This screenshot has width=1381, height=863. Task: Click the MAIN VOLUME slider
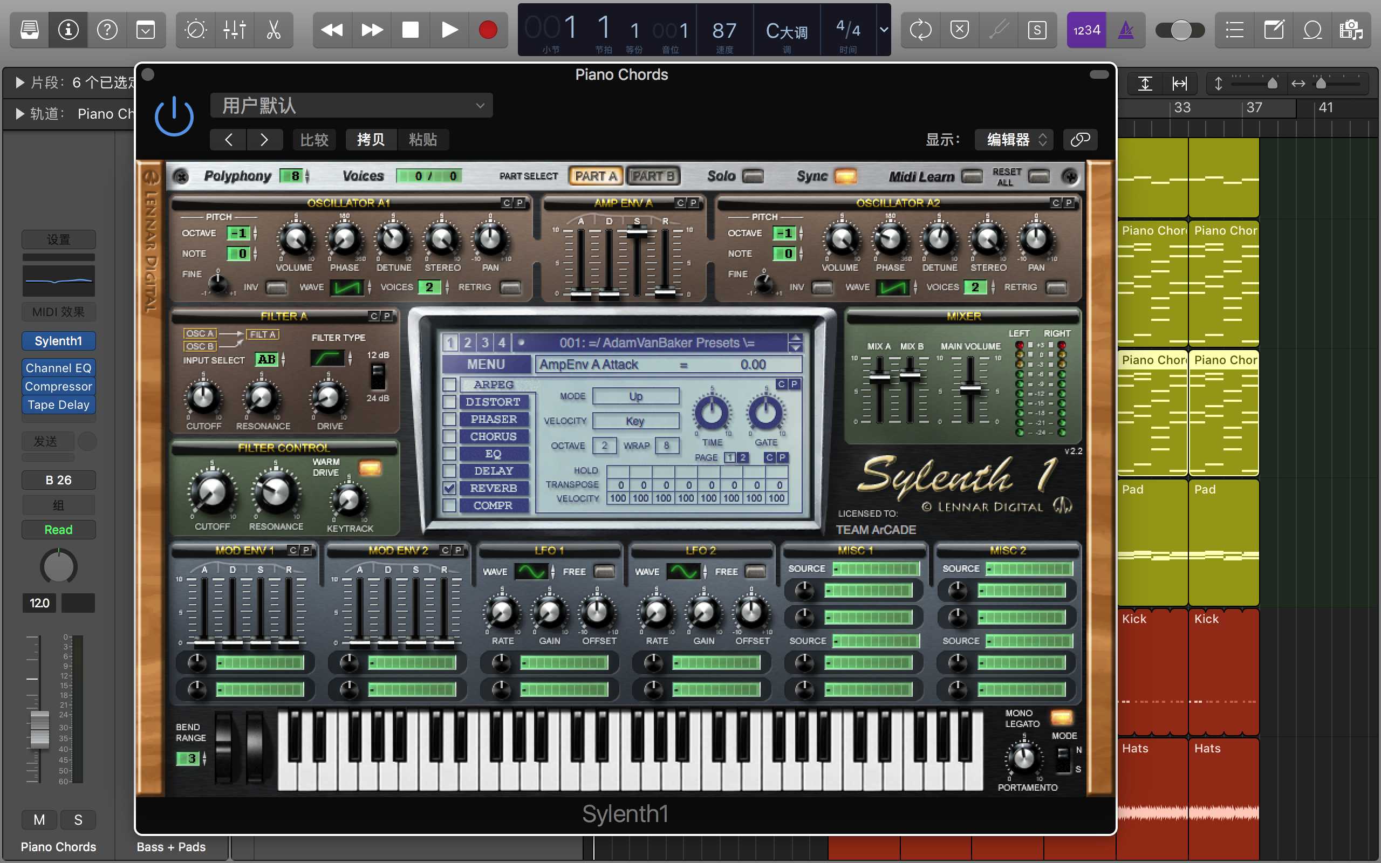(x=970, y=389)
